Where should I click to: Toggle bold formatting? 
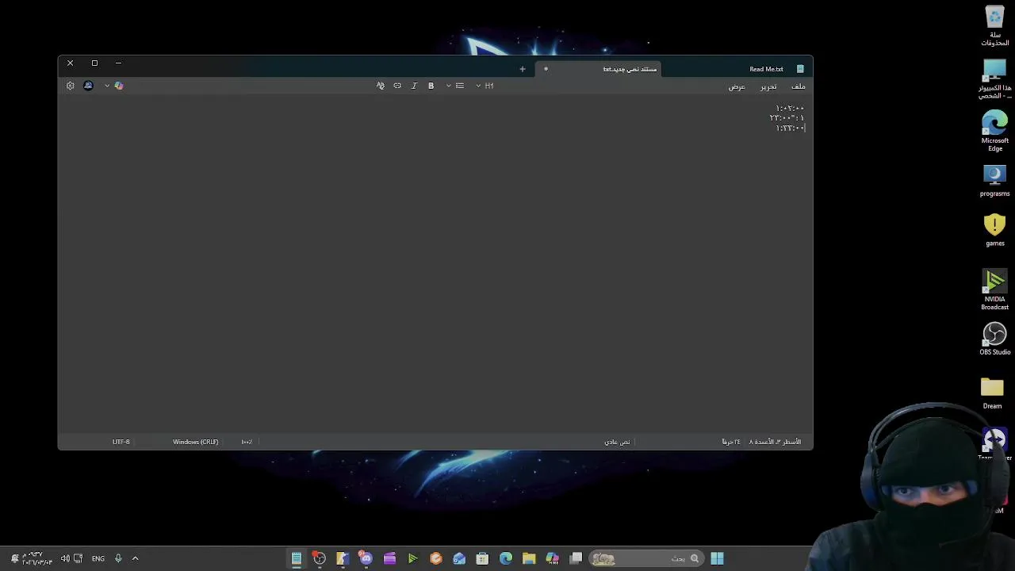click(431, 86)
